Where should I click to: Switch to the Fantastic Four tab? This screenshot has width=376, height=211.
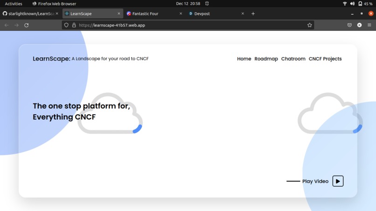coord(155,14)
